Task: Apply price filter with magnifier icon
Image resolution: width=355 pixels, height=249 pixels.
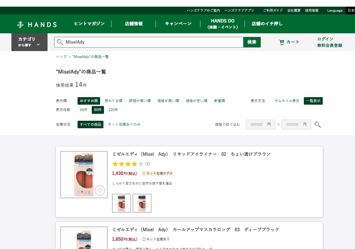Action: point(317,125)
